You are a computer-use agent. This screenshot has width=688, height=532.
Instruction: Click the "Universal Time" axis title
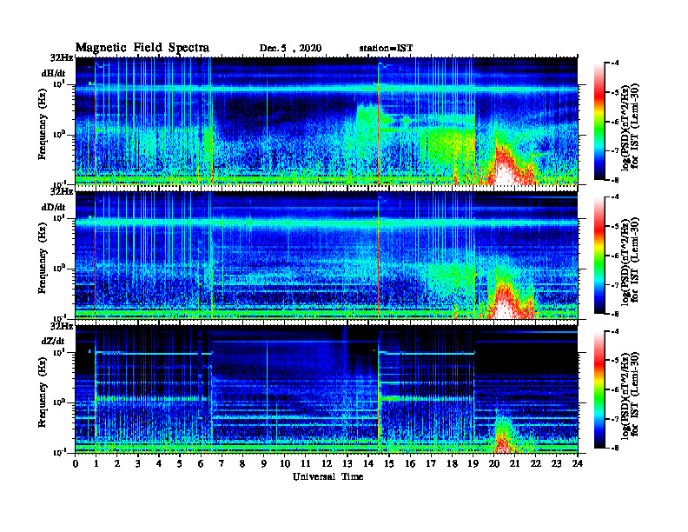[327, 476]
